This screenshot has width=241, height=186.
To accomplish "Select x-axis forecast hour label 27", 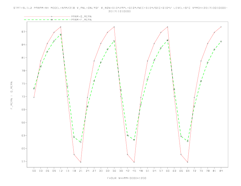I will click(x=94, y=171).
